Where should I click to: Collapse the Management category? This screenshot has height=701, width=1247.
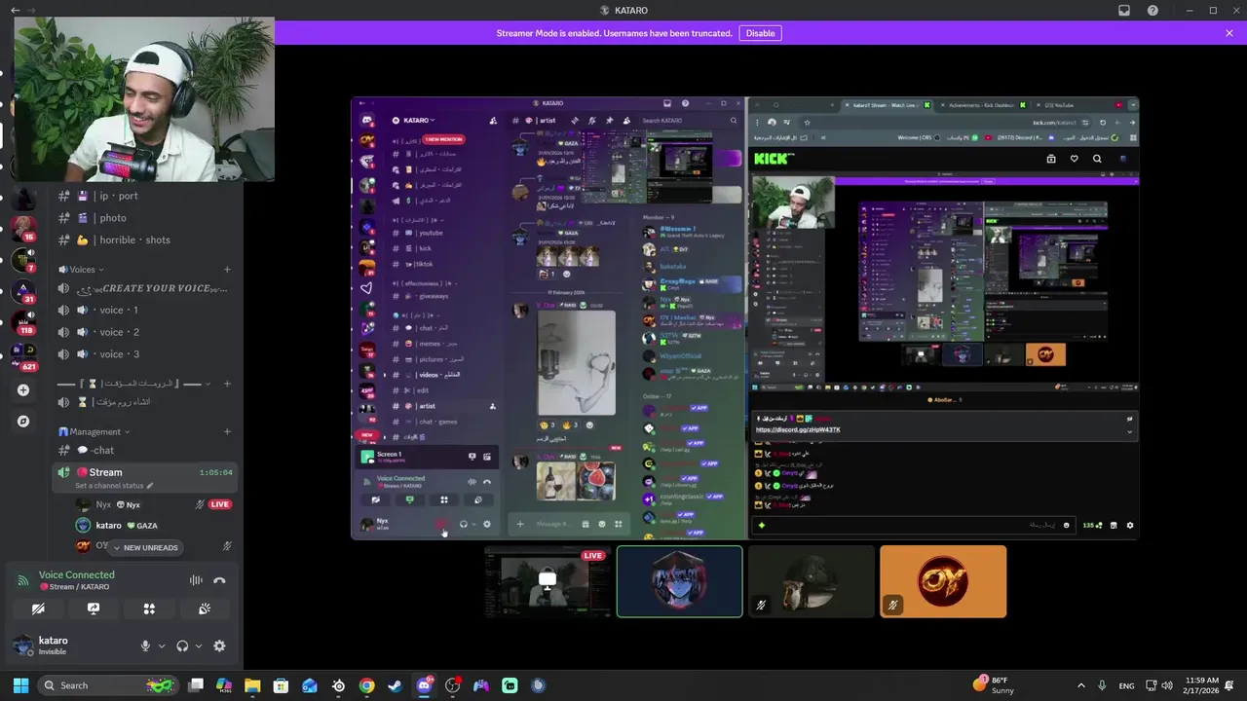pyautogui.click(x=94, y=431)
